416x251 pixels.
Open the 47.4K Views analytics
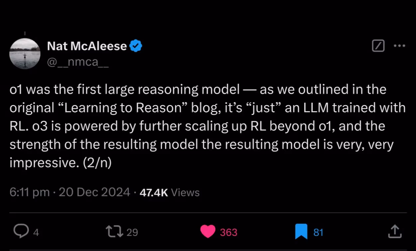pyautogui.click(x=169, y=192)
